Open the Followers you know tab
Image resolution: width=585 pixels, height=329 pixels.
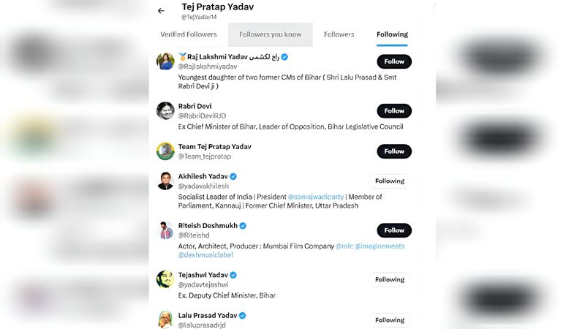270,34
